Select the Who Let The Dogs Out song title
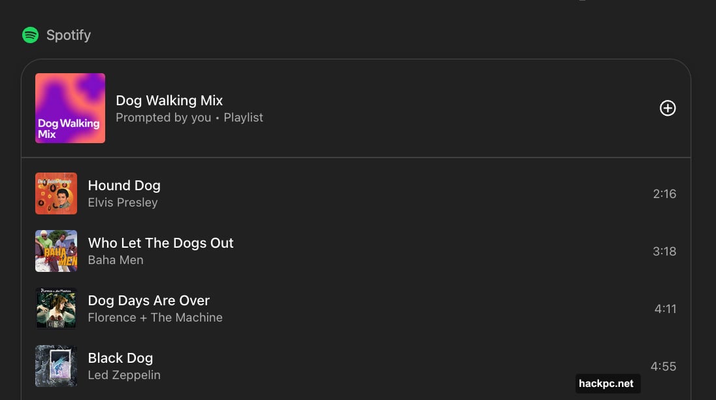 coord(161,243)
